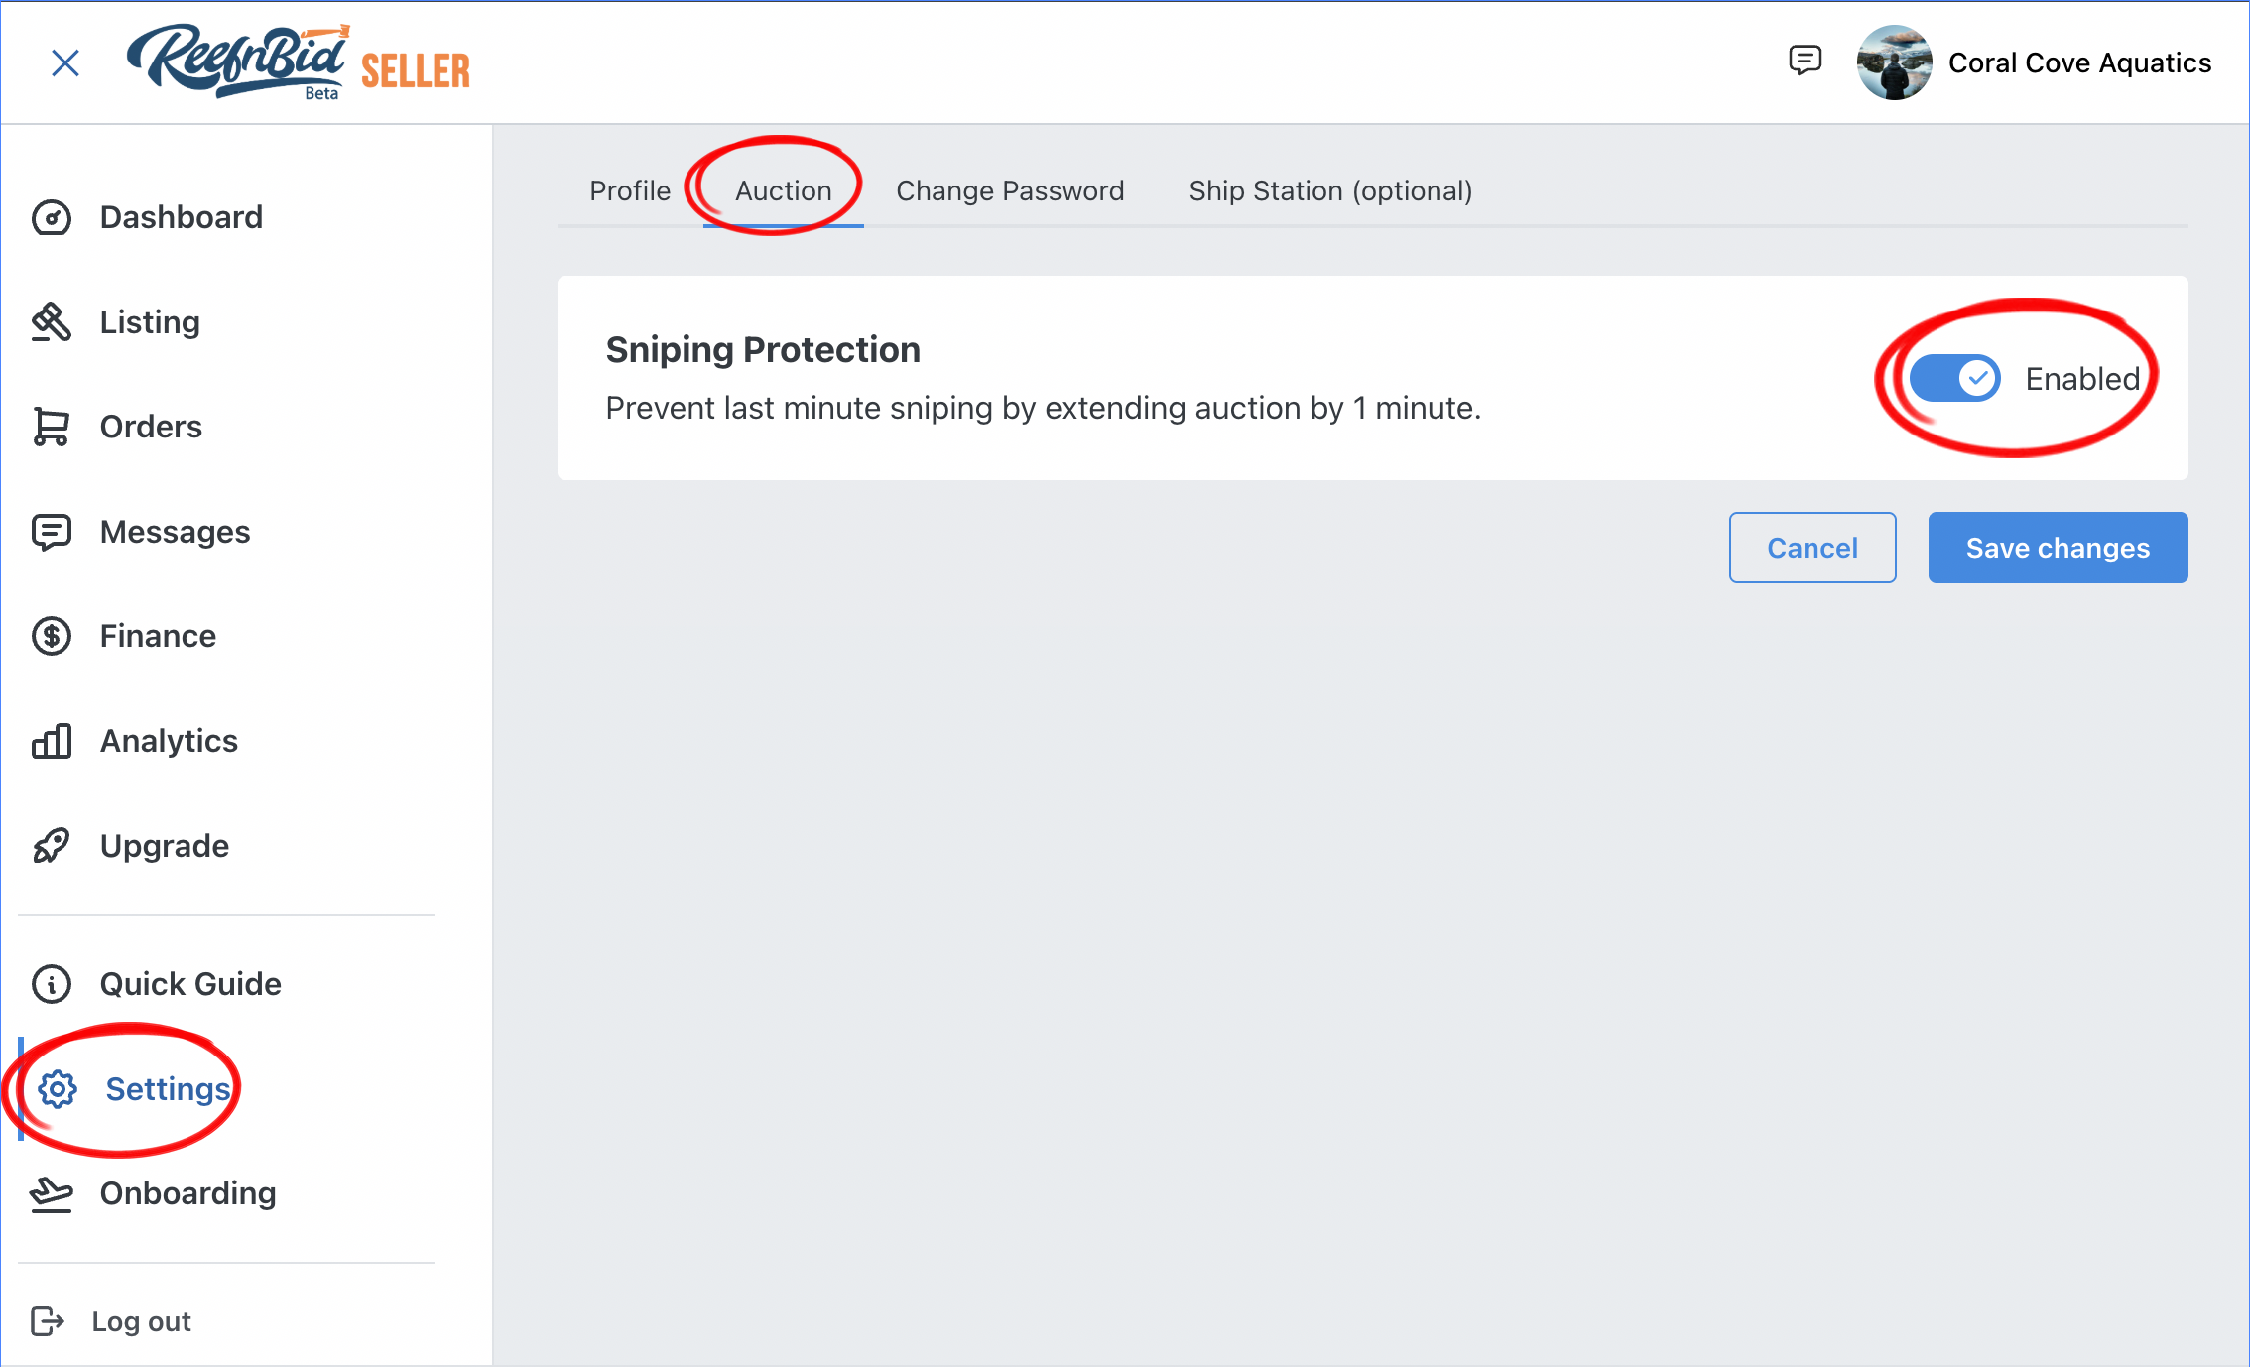Open the Change Password tab

click(x=1010, y=190)
